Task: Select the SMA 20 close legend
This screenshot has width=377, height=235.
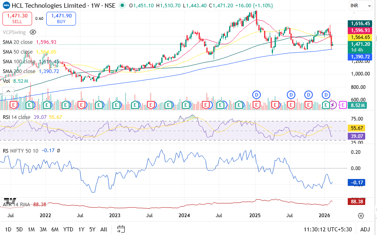Action: pyautogui.click(x=17, y=42)
